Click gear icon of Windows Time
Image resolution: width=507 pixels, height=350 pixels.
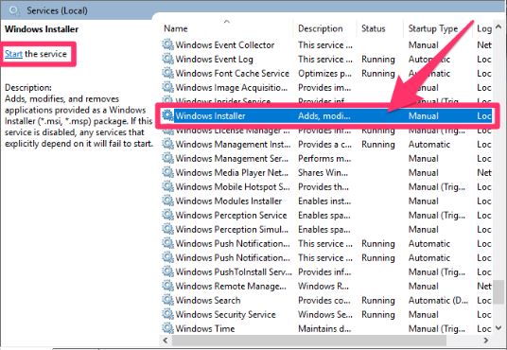point(167,328)
